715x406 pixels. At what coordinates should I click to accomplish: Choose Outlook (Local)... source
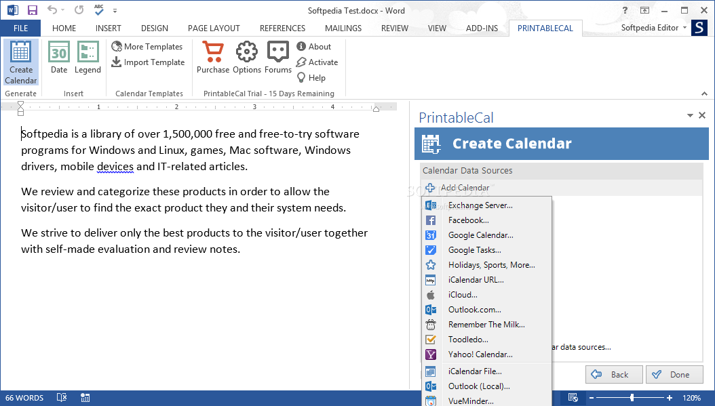click(x=486, y=386)
